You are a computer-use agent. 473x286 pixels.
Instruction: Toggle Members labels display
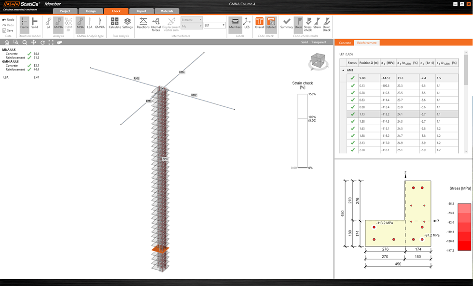pos(235,23)
